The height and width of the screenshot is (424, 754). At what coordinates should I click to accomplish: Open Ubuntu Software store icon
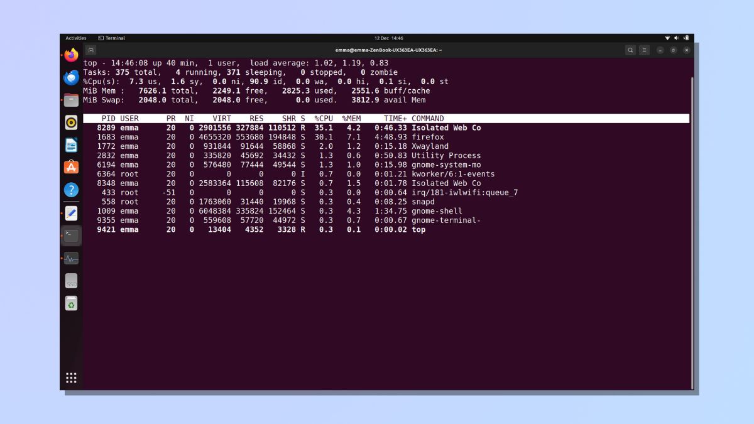click(72, 167)
